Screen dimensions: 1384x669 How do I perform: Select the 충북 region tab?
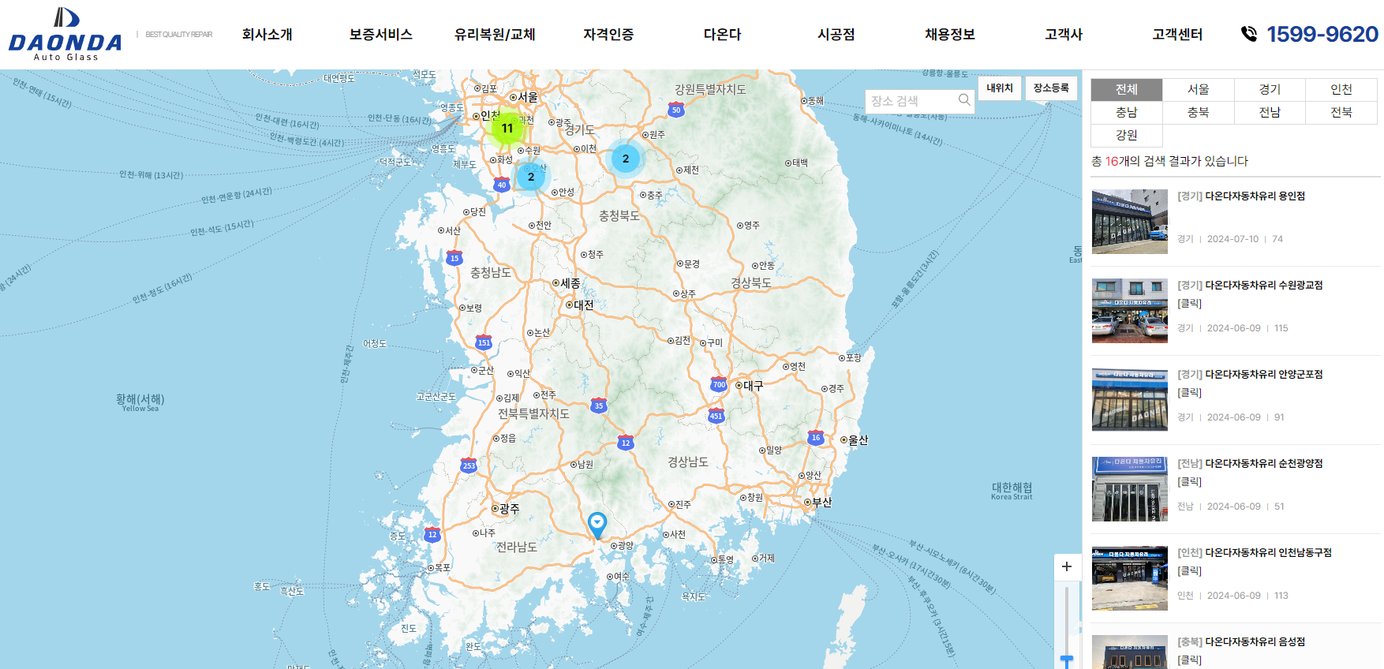pyautogui.click(x=1199, y=112)
